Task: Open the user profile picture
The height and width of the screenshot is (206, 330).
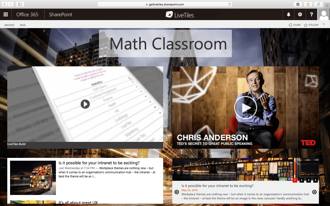Action: [x=324, y=14]
